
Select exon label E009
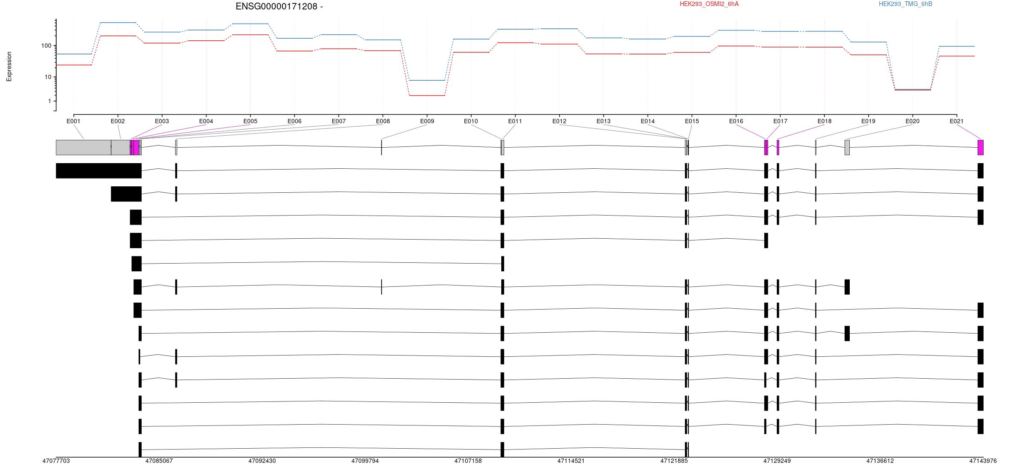click(x=427, y=121)
